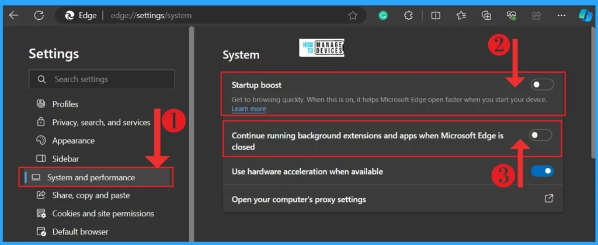Add page to favorites using star icon
Screen dimensions: 598x245
click(x=353, y=16)
